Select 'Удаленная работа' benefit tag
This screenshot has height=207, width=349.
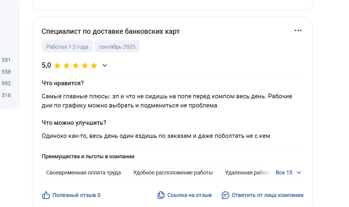point(247,173)
